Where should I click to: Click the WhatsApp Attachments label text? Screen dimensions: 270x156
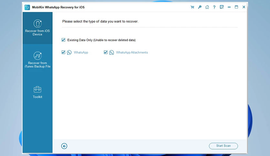[132, 53]
